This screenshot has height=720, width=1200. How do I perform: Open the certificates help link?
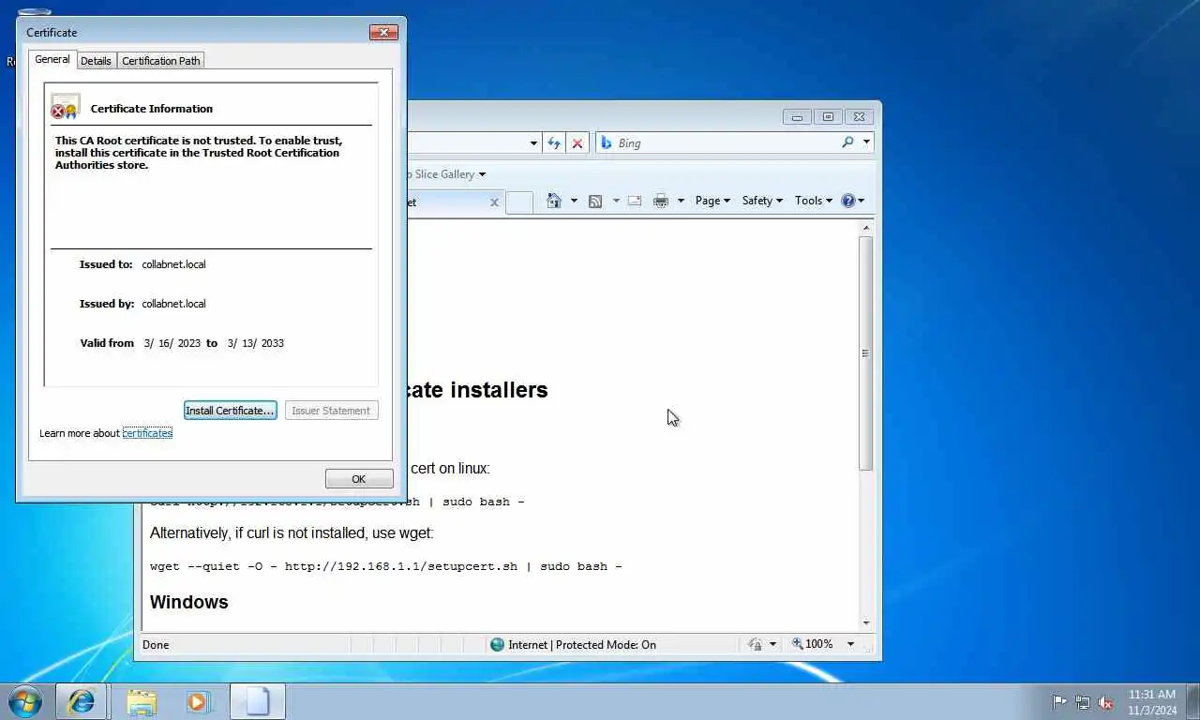147,433
